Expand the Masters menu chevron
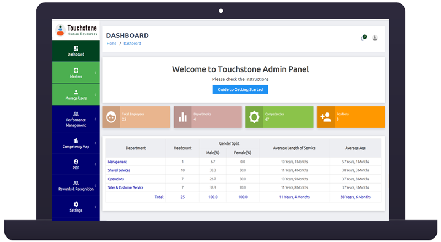Image resolution: width=441 pixels, height=242 pixels. (95, 73)
